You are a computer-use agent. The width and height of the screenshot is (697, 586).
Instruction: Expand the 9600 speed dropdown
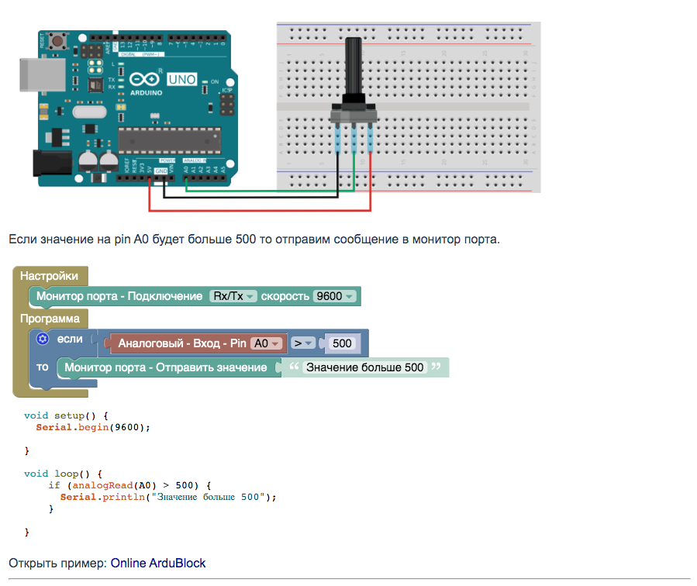click(335, 296)
